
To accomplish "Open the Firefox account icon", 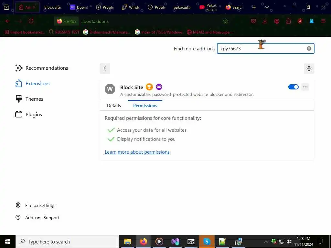I will [277, 21].
